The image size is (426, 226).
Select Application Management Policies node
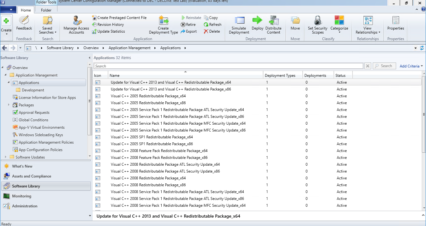[x=43, y=142]
